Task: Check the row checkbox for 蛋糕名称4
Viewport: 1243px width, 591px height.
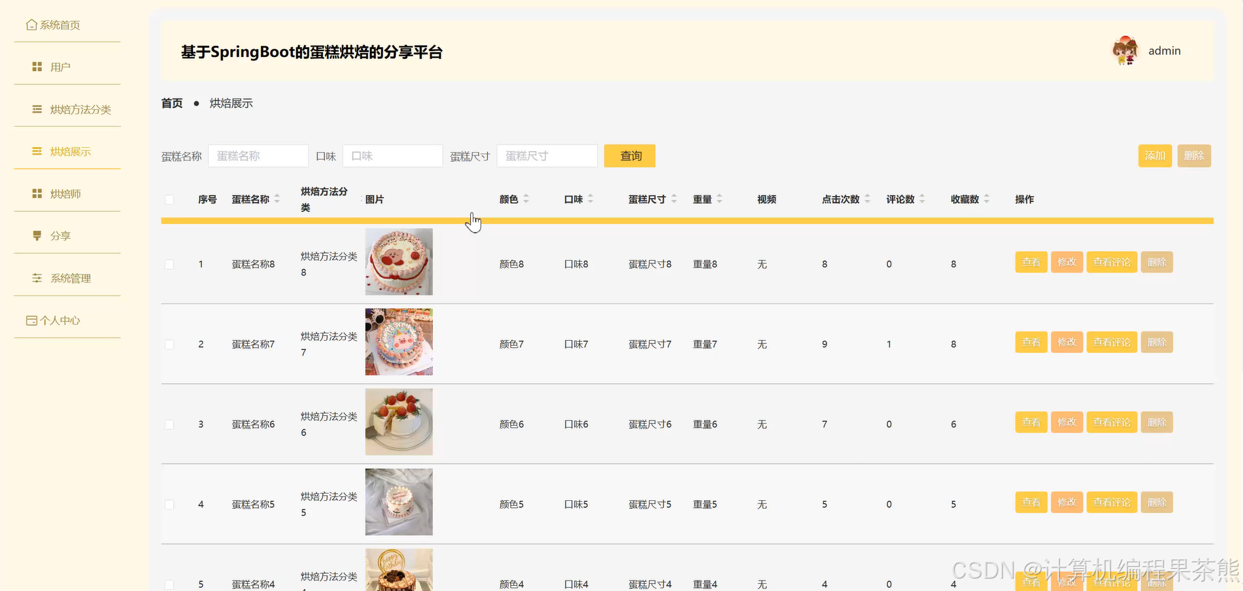Action: click(x=169, y=584)
